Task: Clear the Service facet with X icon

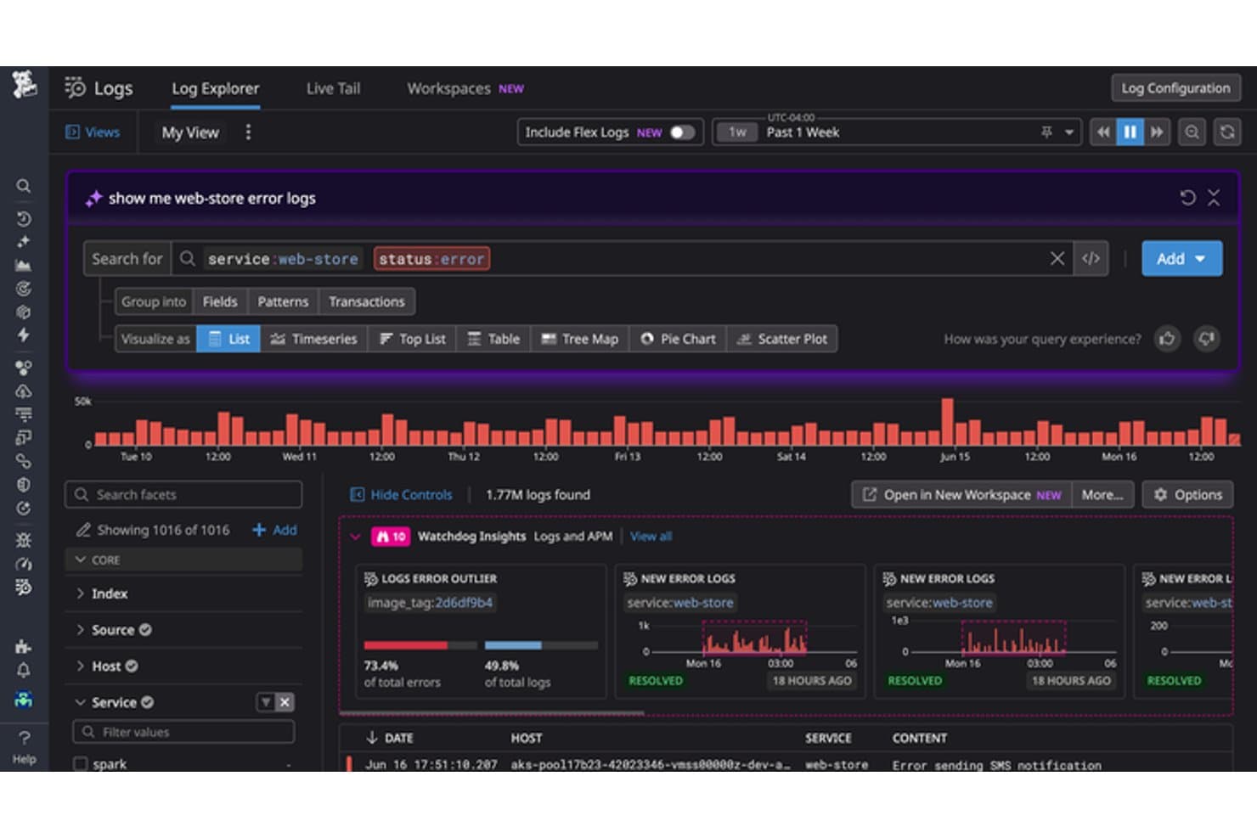Action: coord(285,702)
